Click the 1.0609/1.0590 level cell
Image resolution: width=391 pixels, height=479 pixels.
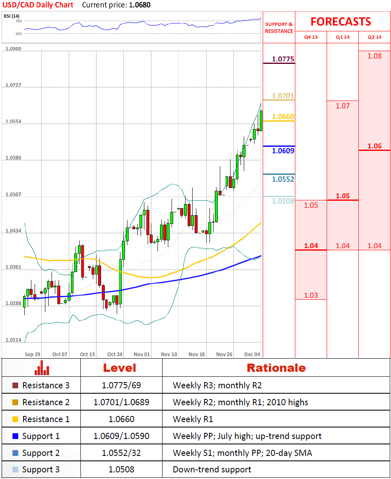tap(121, 436)
